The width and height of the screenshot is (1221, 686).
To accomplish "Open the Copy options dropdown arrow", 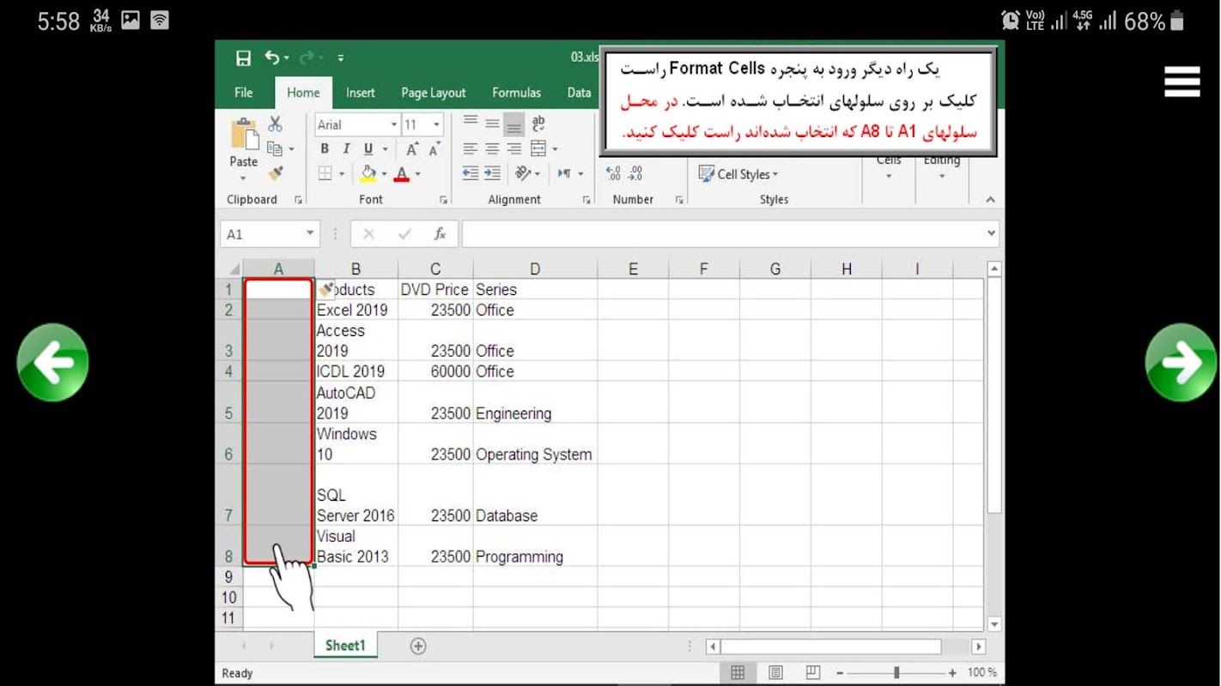I will click(x=291, y=149).
